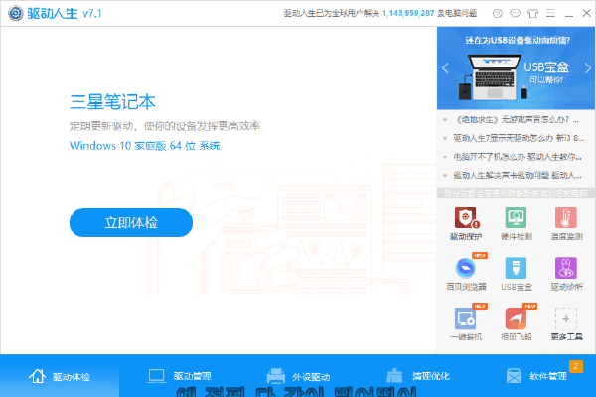Click the 三星笔记本 heading
Image resolution: width=596 pixels, height=397 pixels.
(x=112, y=102)
